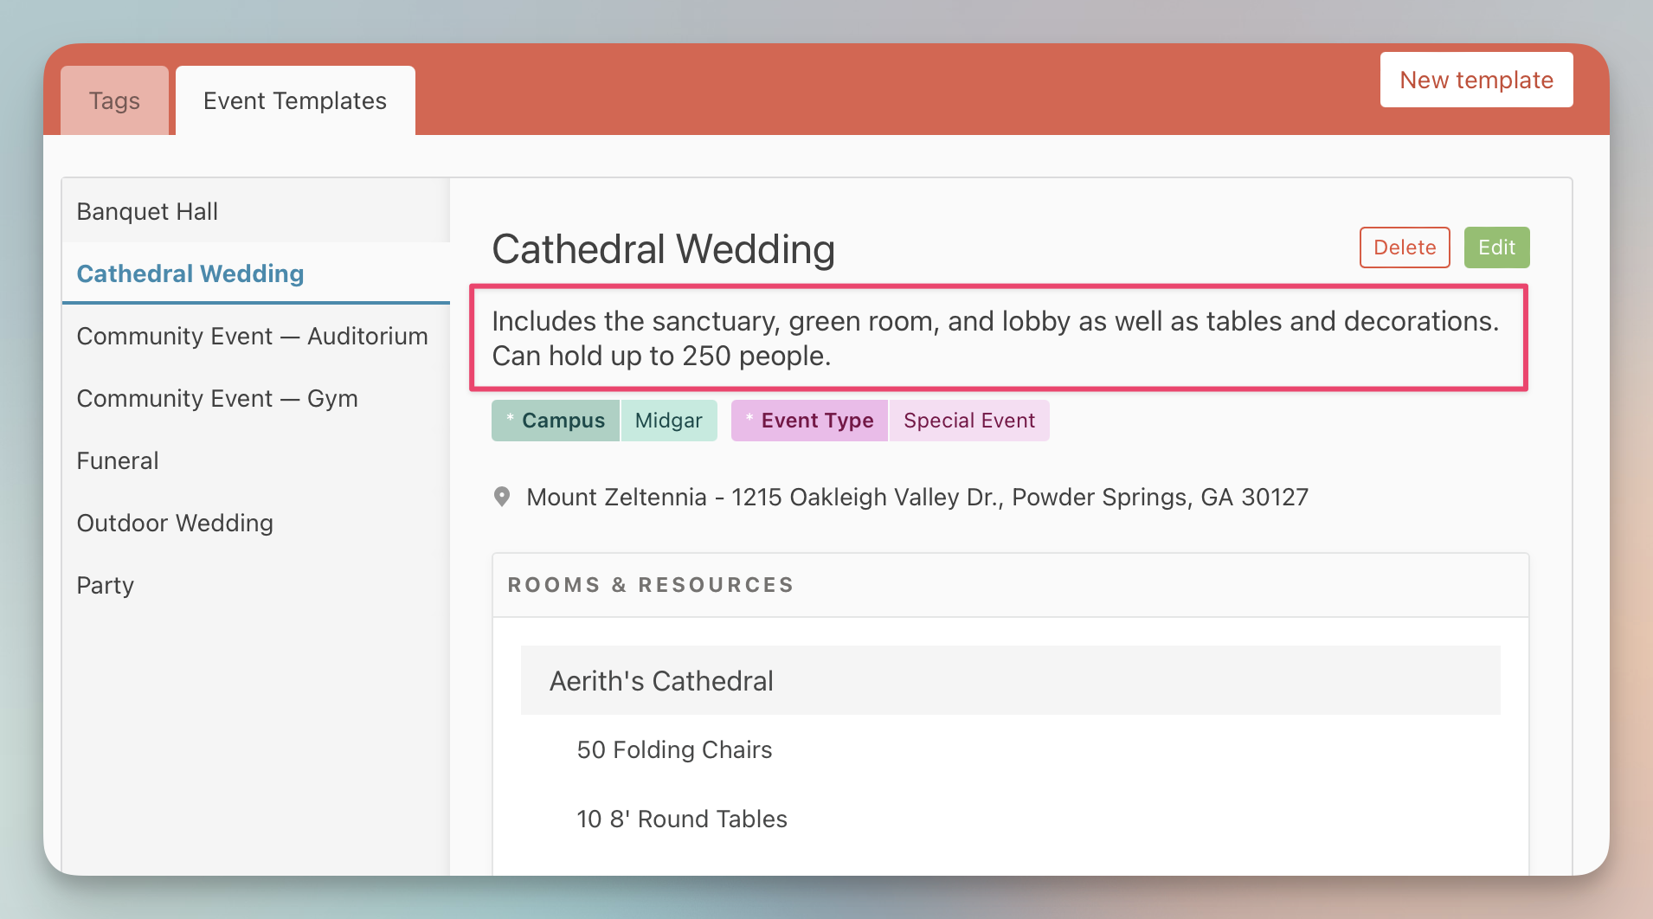Viewport: 1653px width, 919px height.
Task: Open Community Event — Auditorium template
Action: tap(252, 336)
